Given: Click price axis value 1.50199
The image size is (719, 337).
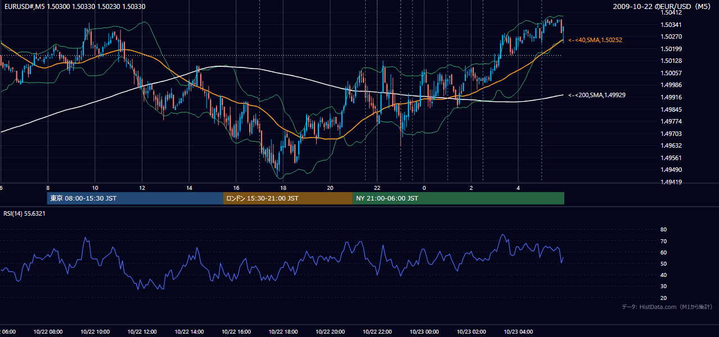Looking at the screenshot, I should click(671, 49).
